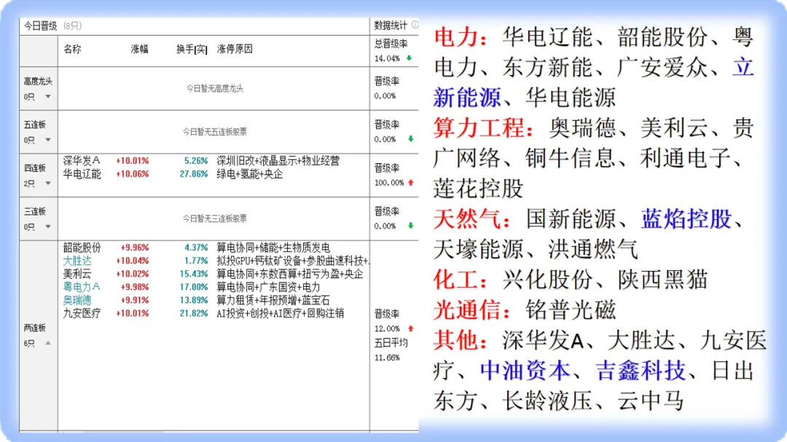Expand the 高度龙头 row dropdown arrow

click(x=48, y=96)
